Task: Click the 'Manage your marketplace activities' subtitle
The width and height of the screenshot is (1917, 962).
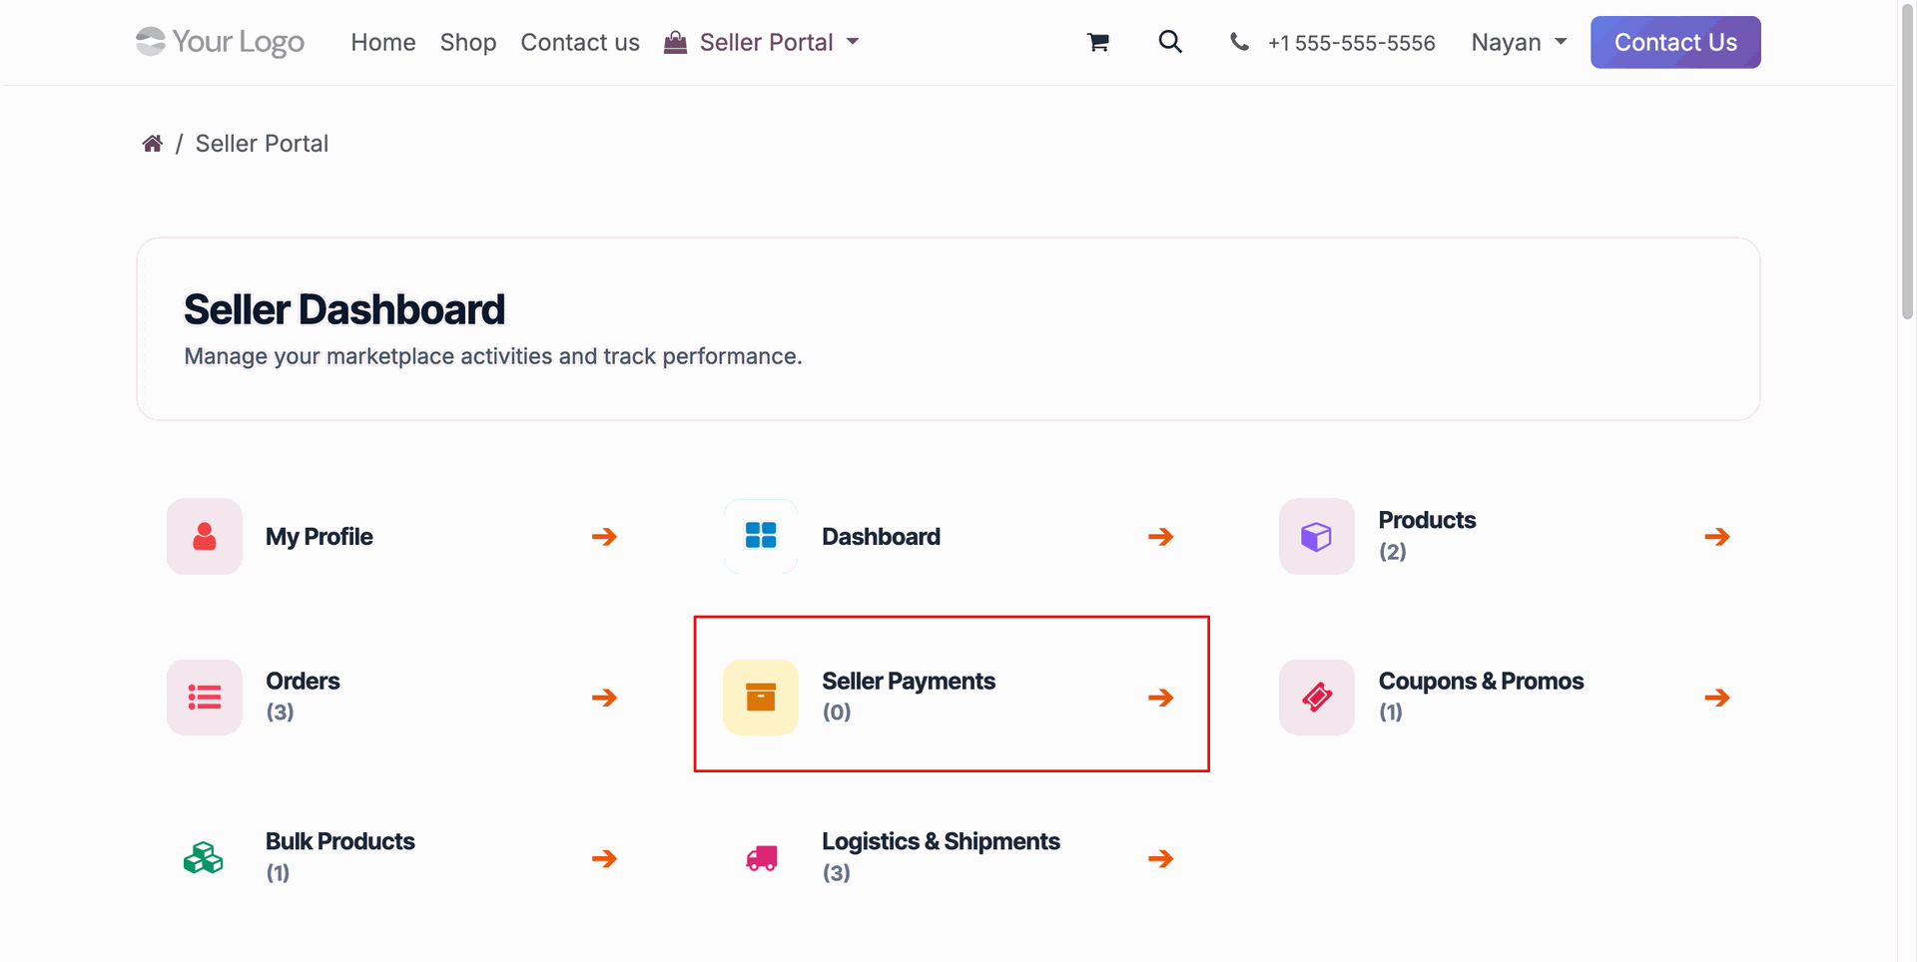Action: coord(493,356)
